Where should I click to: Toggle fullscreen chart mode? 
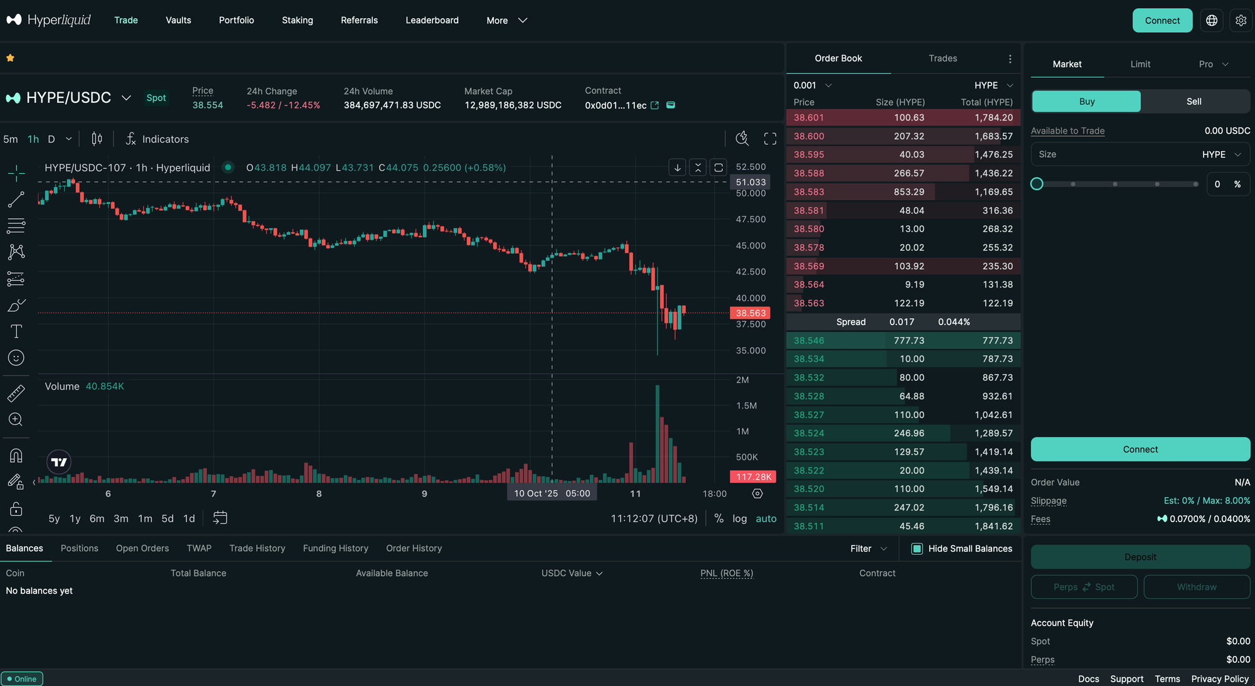point(770,139)
